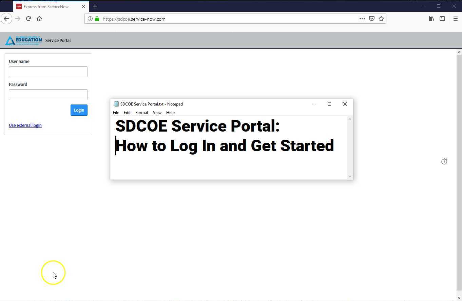Open the View menu in Notepad
Screen dimensions: 462x301
click(x=157, y=113)
